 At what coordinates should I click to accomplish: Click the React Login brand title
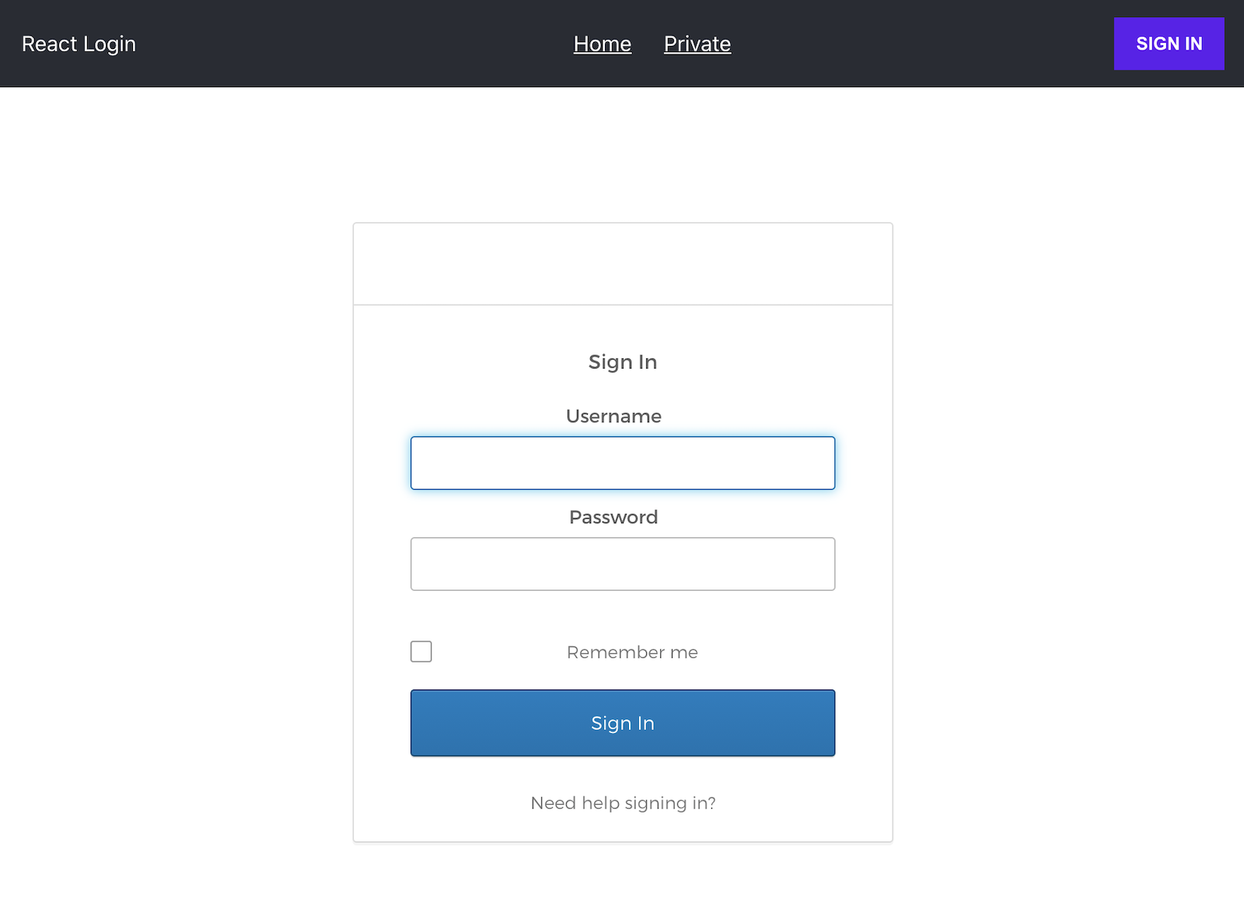79,44
